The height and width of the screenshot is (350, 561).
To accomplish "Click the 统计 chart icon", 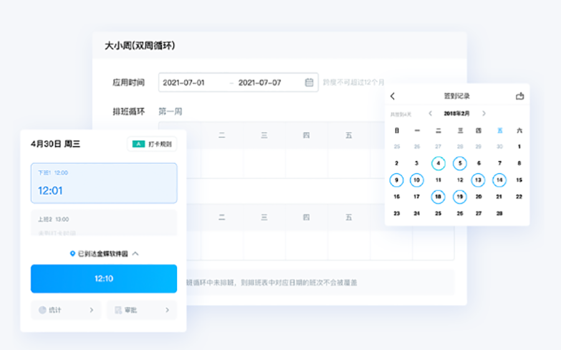I will click(42, 310).
